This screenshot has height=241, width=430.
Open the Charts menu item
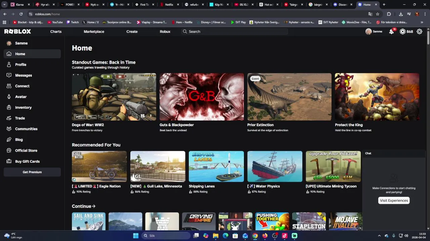pos(56,31)
